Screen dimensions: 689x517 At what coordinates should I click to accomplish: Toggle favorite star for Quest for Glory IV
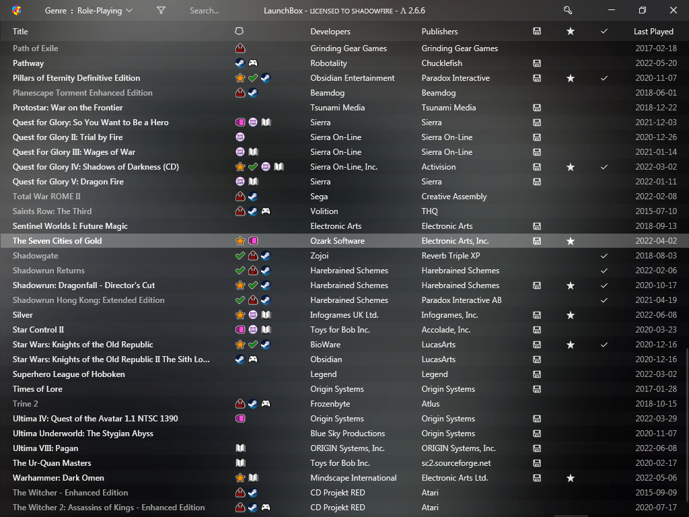[571, 167]
